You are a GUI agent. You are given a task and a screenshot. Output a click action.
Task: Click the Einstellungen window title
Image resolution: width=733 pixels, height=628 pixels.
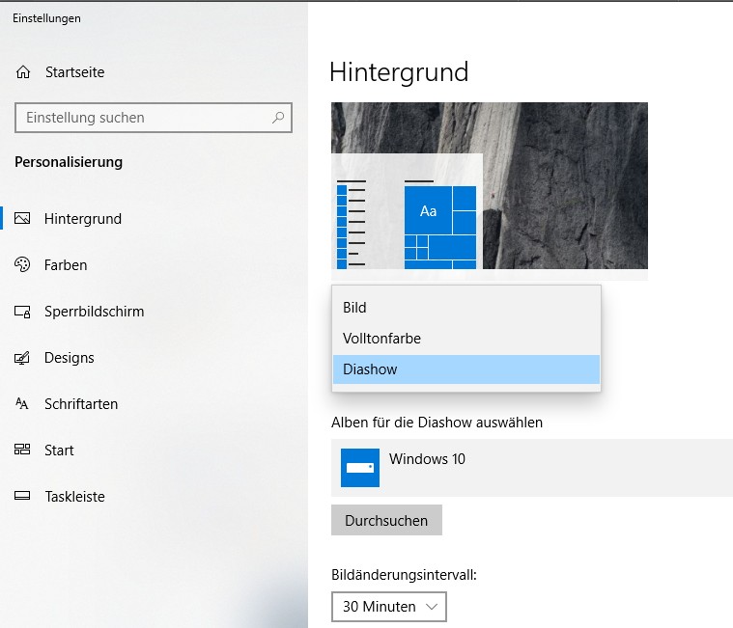tap(46, 18)
